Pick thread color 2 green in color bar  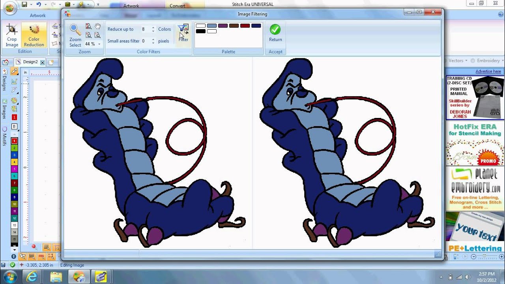coord(15,148)
